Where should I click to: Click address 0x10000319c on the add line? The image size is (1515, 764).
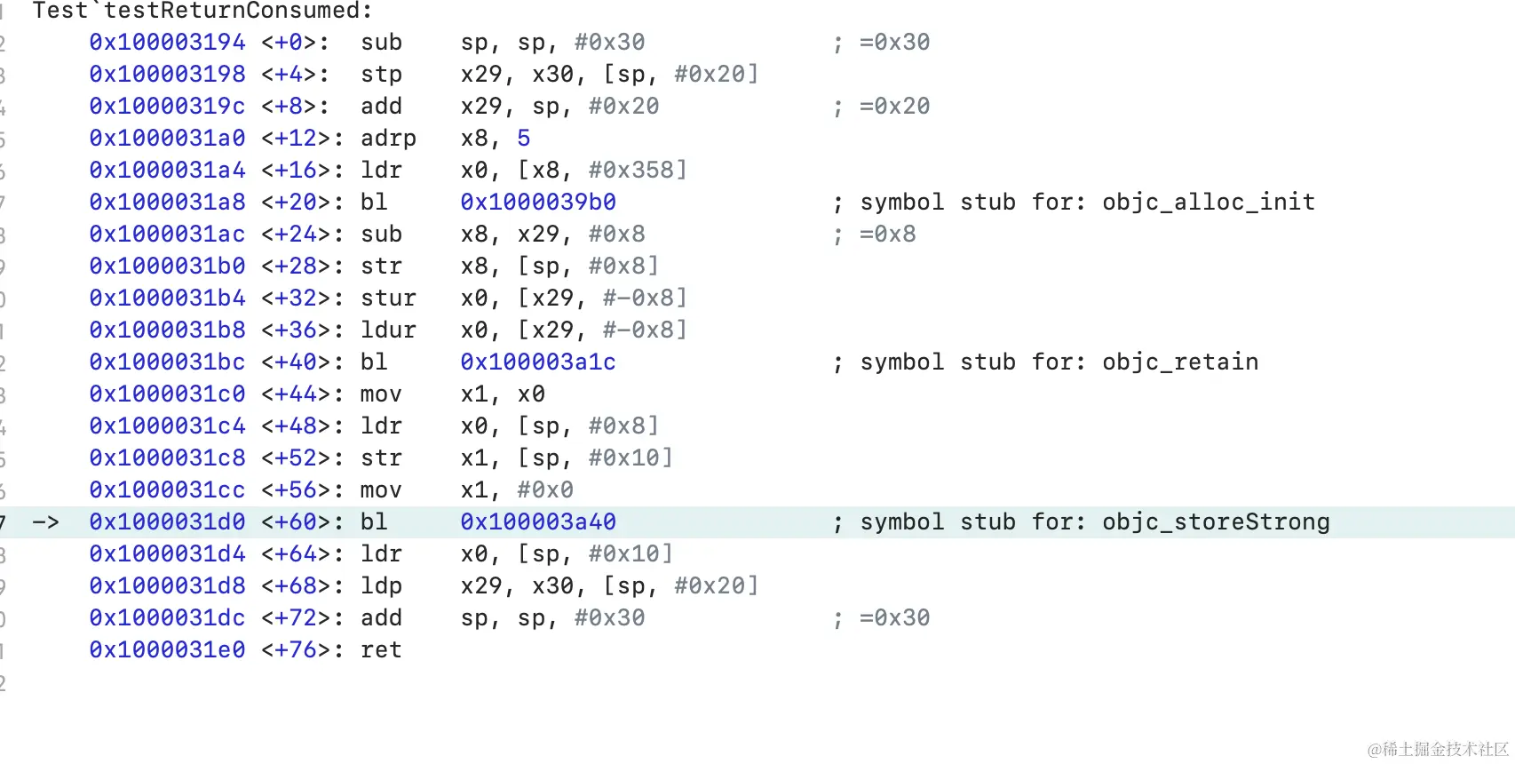(167, 107)
